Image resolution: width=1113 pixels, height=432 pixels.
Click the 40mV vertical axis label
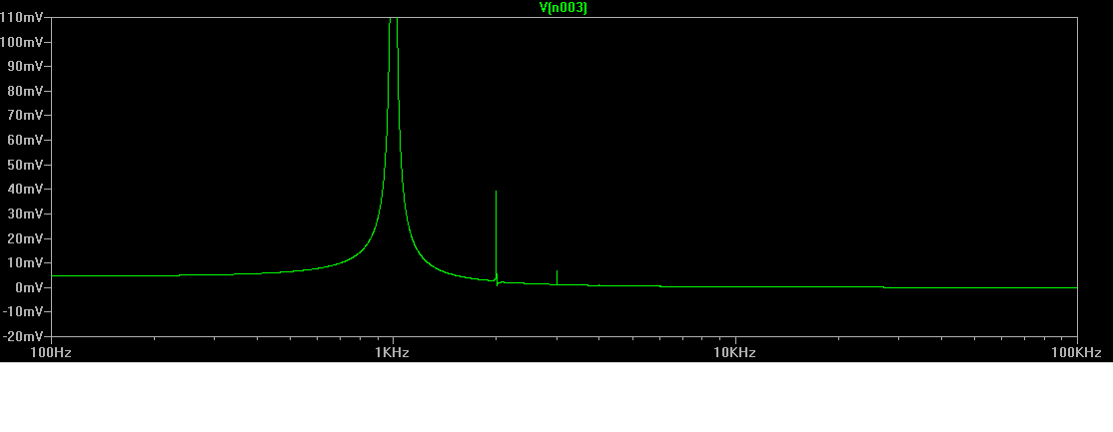point(26,189)
